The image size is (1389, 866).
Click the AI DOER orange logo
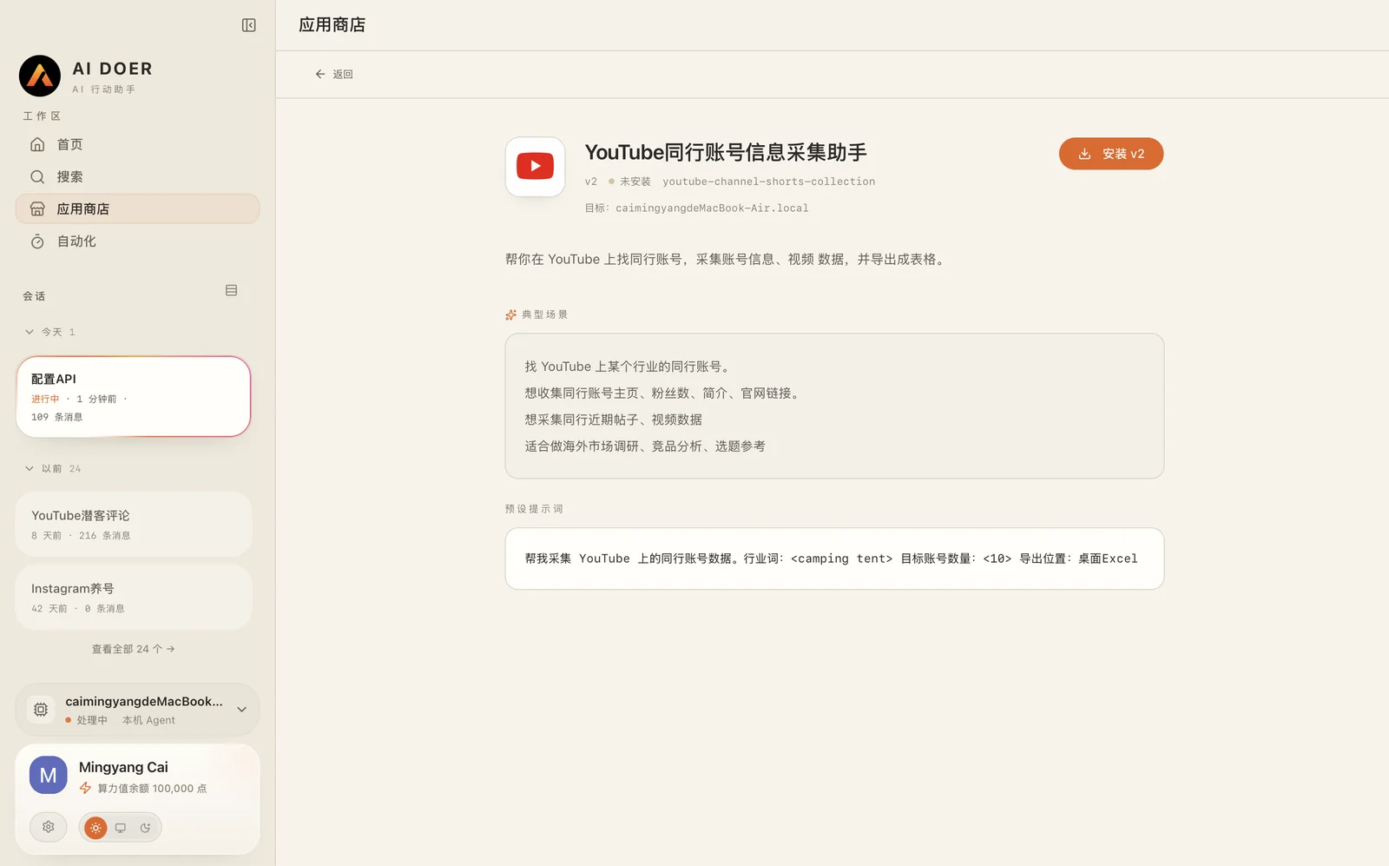click(x=40, y=76)
